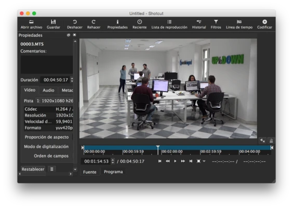Open the Abrir archivo toolbar button
The height and width of the screenshot is (208, 293).
pos(31,24)
